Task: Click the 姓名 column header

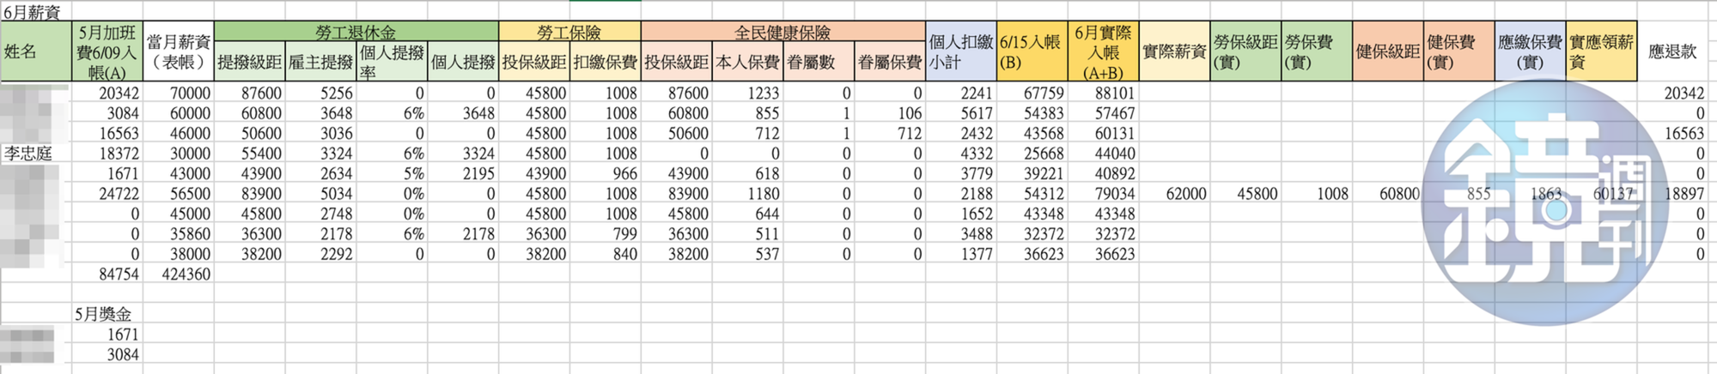Action: (35, 51)
